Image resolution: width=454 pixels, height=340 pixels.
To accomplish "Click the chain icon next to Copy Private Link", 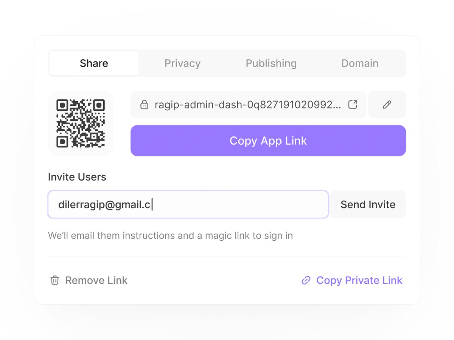I will pos(306,280).
